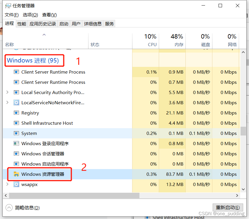Select the System process name
The image size is (249, 219).
coord(29,133)
